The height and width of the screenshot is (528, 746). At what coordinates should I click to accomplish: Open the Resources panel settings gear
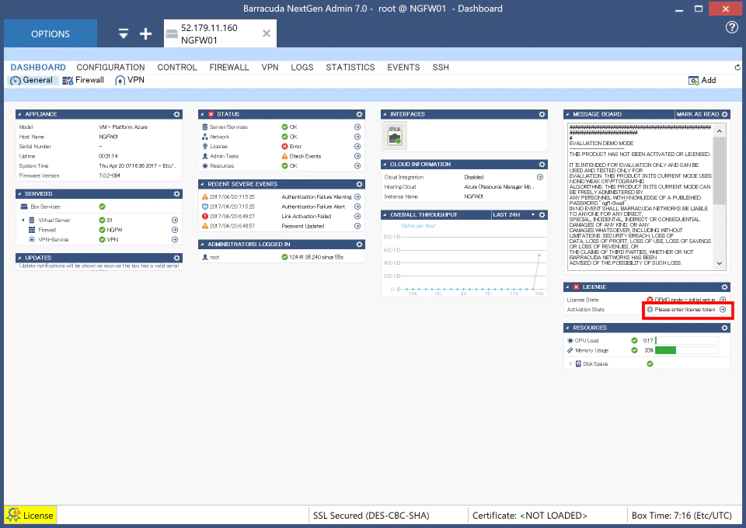pyautogui.click(x=724, y=328)
